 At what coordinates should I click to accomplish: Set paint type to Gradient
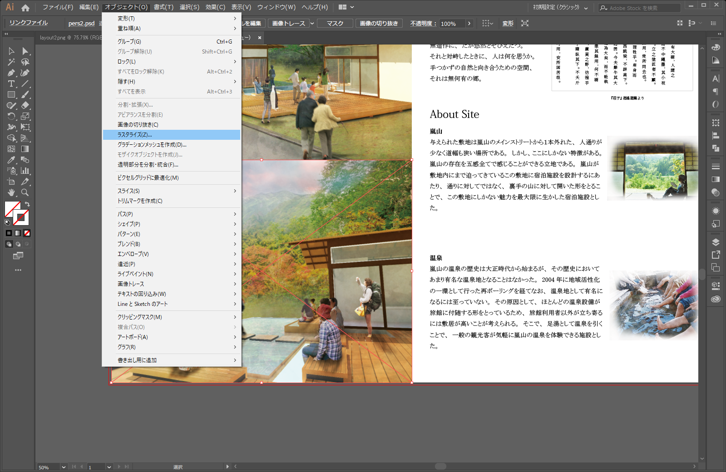[18, 233]
